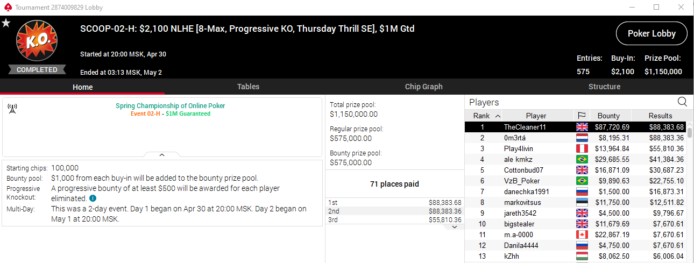Click the broadcast antenna icon
The image size is (694, 263).
point(12,109)
